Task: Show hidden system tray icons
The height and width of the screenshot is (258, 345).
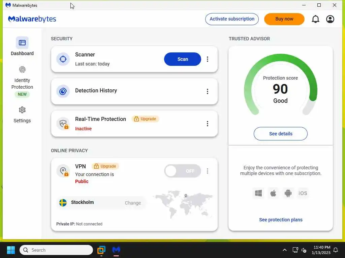Action: coord(284,250)
